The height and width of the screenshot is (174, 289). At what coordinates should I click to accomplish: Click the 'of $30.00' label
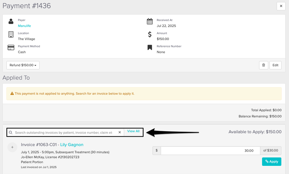pos(271,151)
